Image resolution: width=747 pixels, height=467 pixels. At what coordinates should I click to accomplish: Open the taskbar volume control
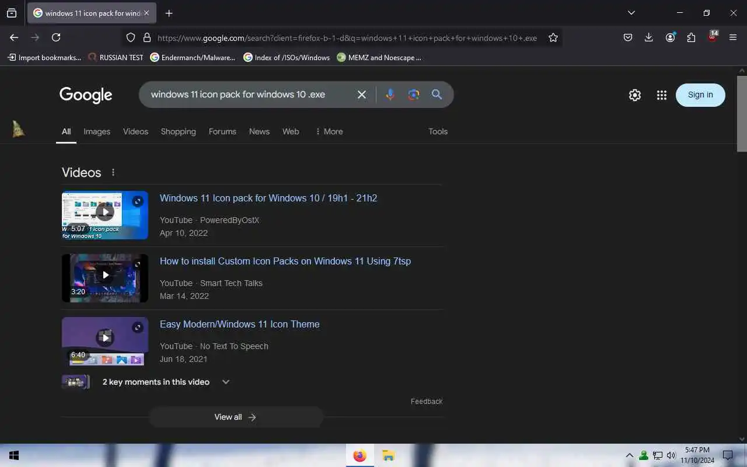[x=671, y=455]
